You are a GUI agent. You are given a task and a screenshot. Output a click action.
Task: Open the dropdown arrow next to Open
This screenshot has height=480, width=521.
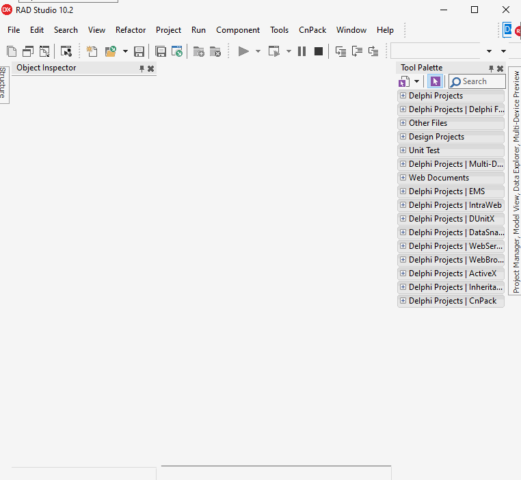coord(125,51)
